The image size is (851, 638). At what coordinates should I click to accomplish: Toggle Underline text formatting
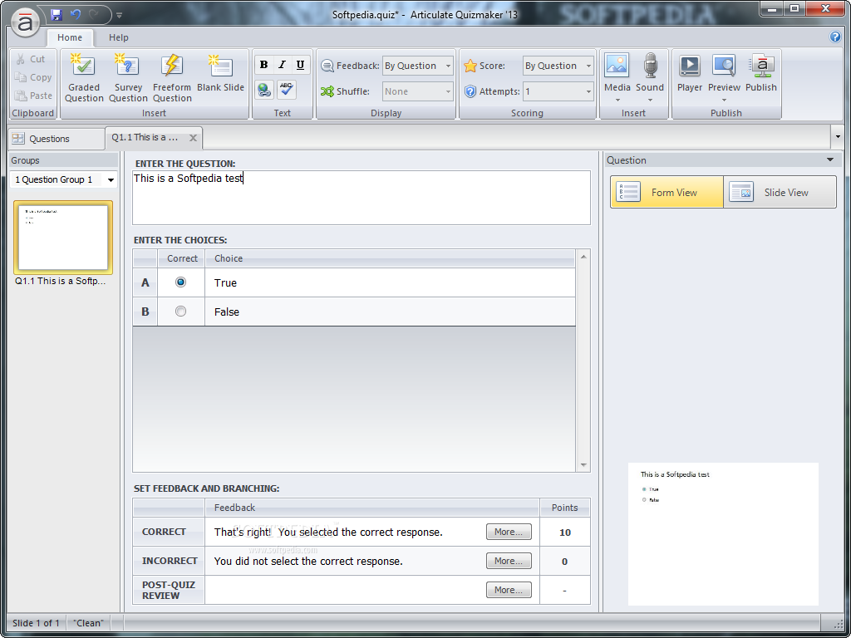click(x=300, y=65)
